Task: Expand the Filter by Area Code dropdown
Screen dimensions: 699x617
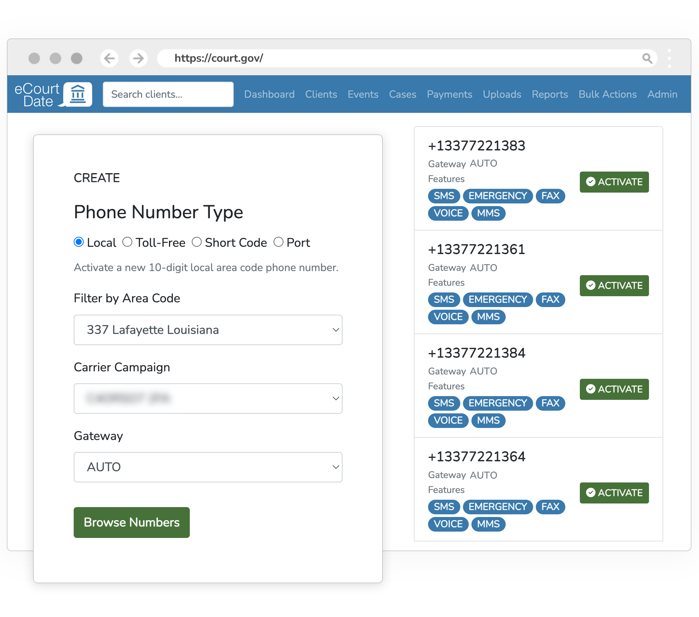Action: [x=208, y=330]
